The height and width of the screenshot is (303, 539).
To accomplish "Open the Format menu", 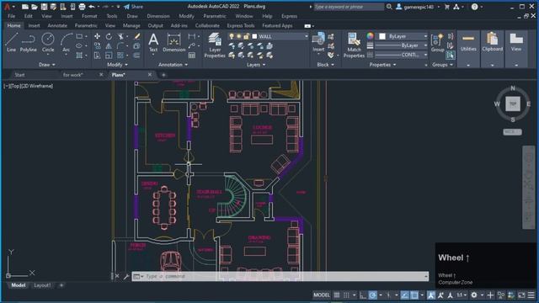I will (x=89, y=16).
